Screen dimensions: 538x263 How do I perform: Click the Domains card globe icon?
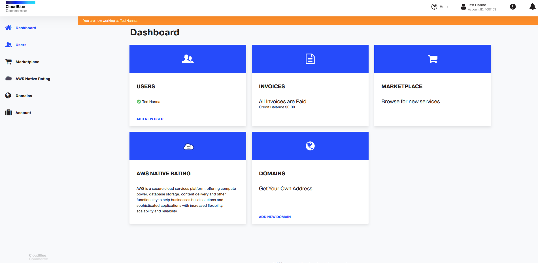point(310,146)
